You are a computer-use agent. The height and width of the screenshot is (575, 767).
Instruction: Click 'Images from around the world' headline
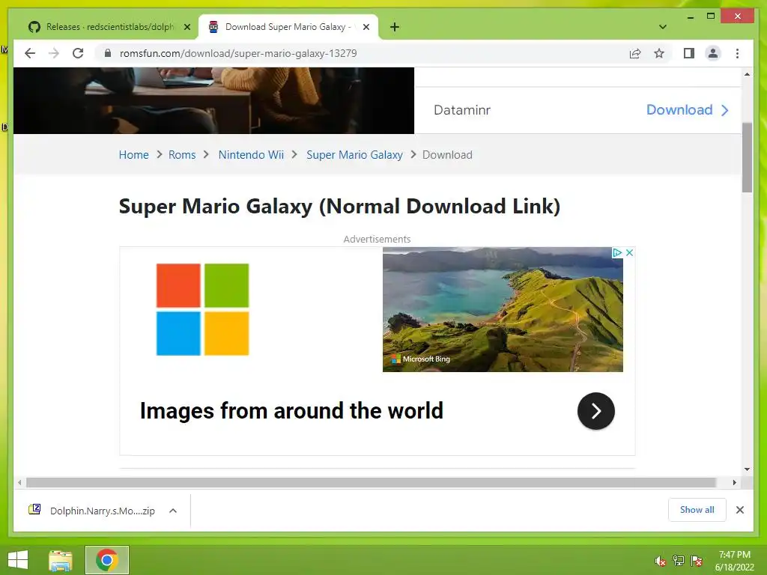click(291, 411)
